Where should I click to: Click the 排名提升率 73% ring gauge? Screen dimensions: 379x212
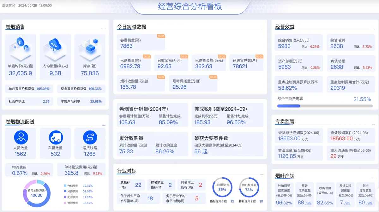click(x=249, y=188)
